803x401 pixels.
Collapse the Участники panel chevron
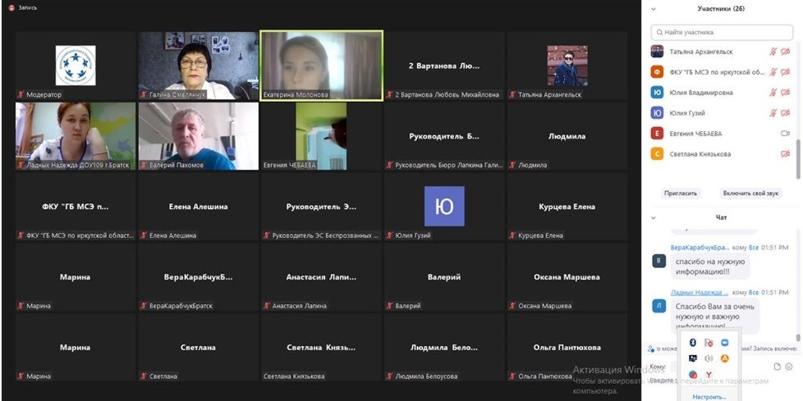point(653,9)
